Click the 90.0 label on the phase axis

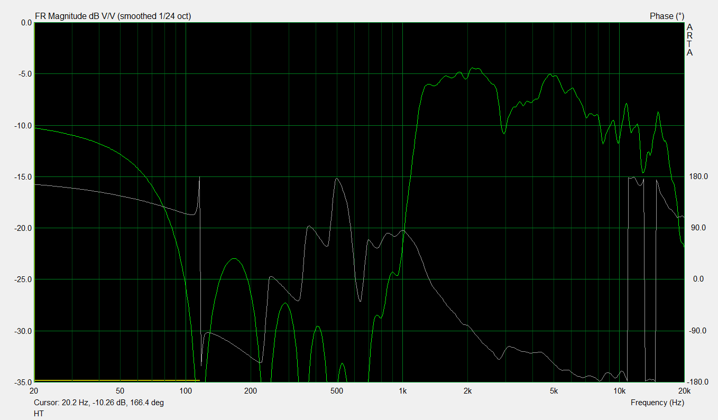697,228
